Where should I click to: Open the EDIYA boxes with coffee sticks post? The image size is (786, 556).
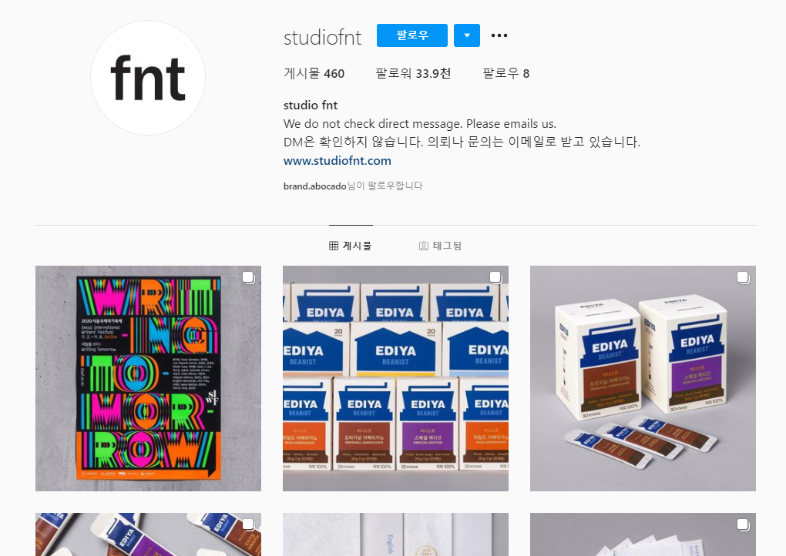pos(643,379)
